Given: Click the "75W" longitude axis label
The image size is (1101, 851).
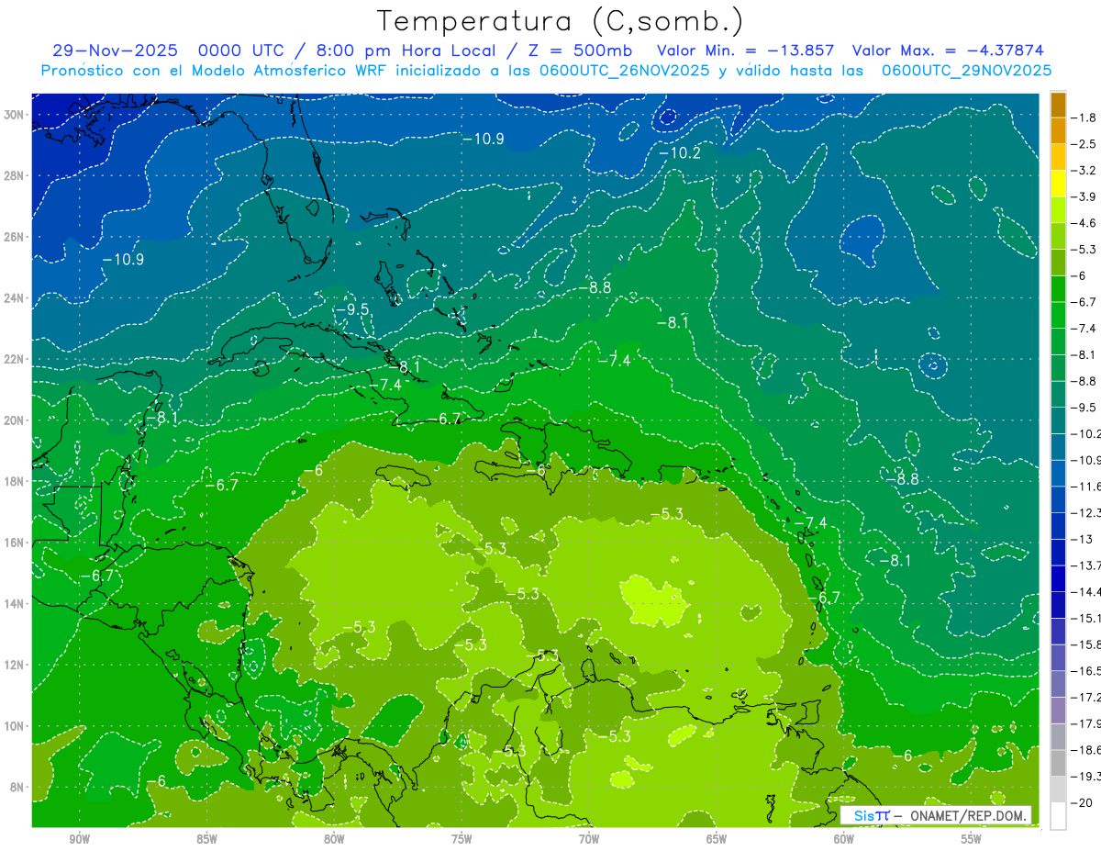Looking at the screenshot, I should (x=462, y=839).
